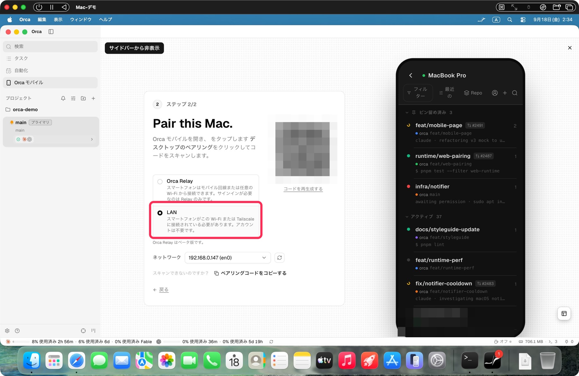
Task: Refresh the network list
Action: coord(280,258)
